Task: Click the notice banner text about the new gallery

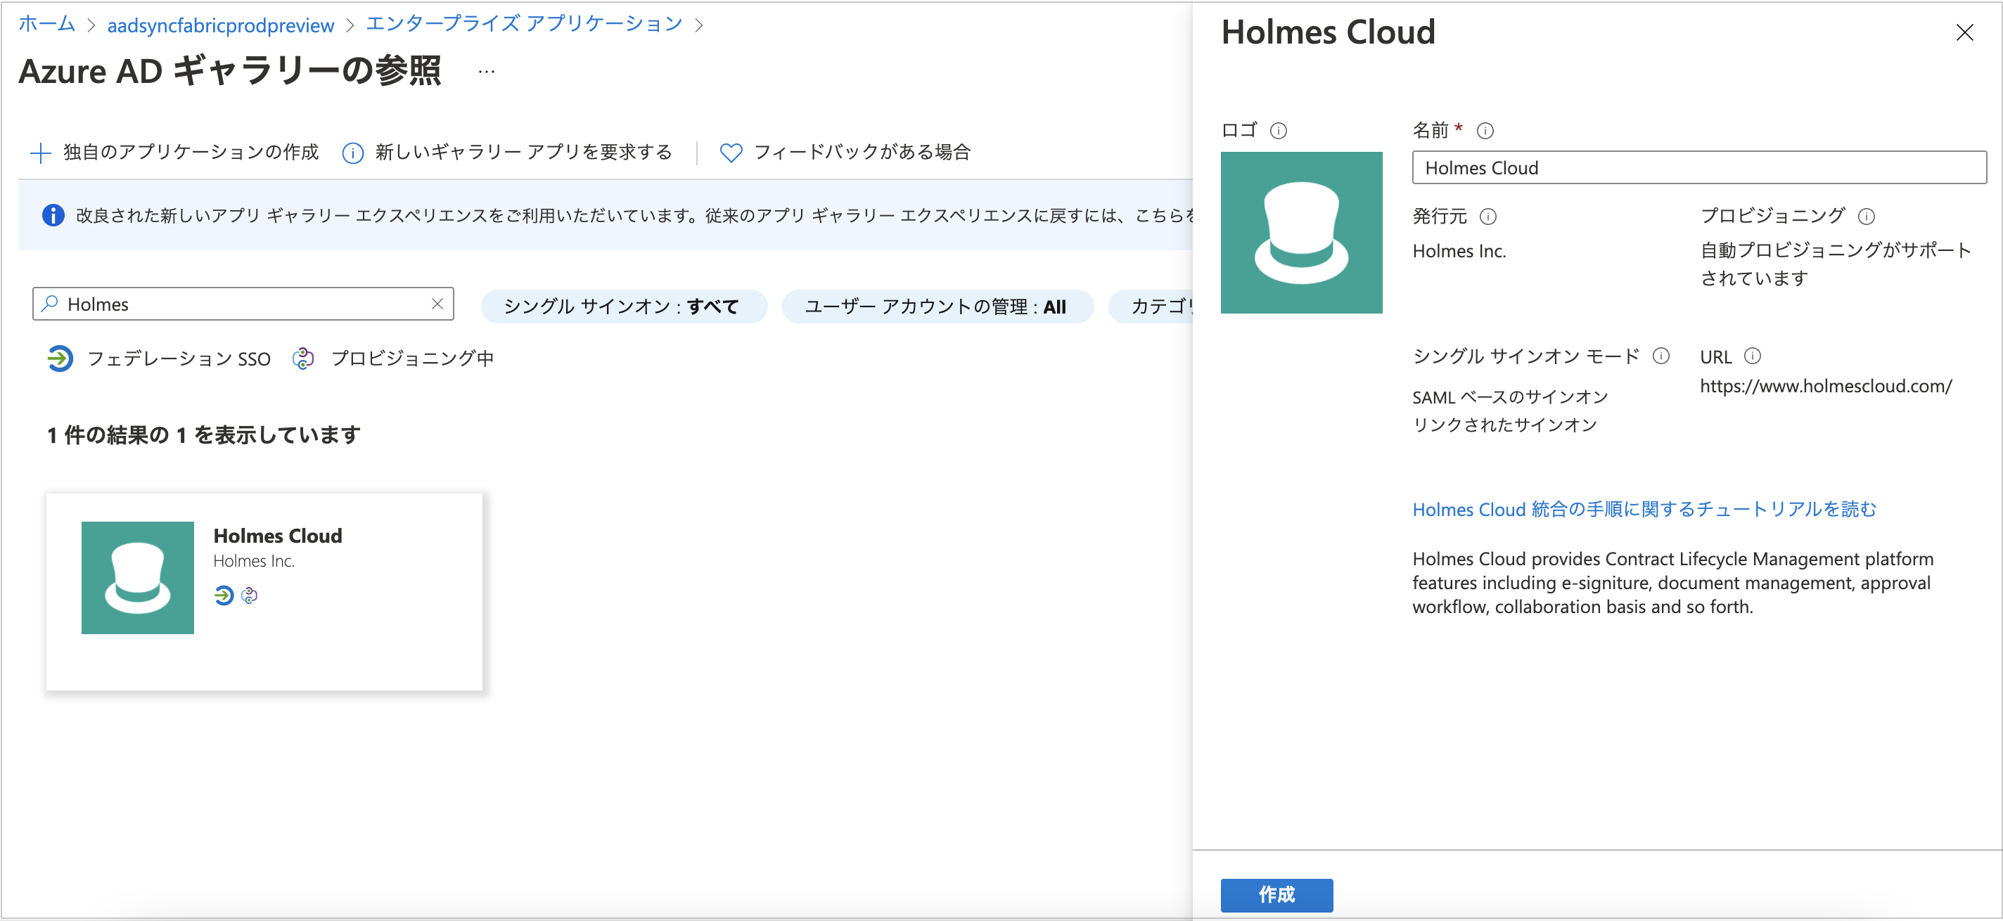Action: [634, 215]
